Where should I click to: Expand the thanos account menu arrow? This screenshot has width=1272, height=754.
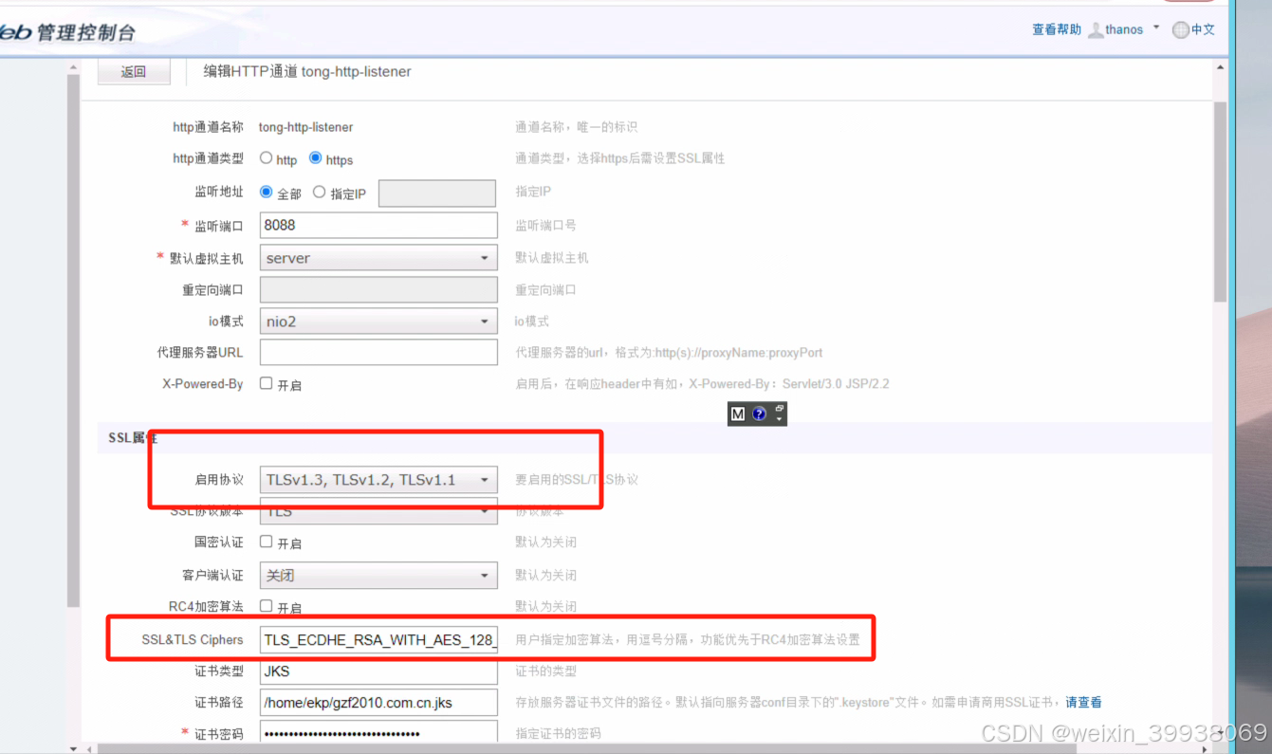(x=1155, y=28)
